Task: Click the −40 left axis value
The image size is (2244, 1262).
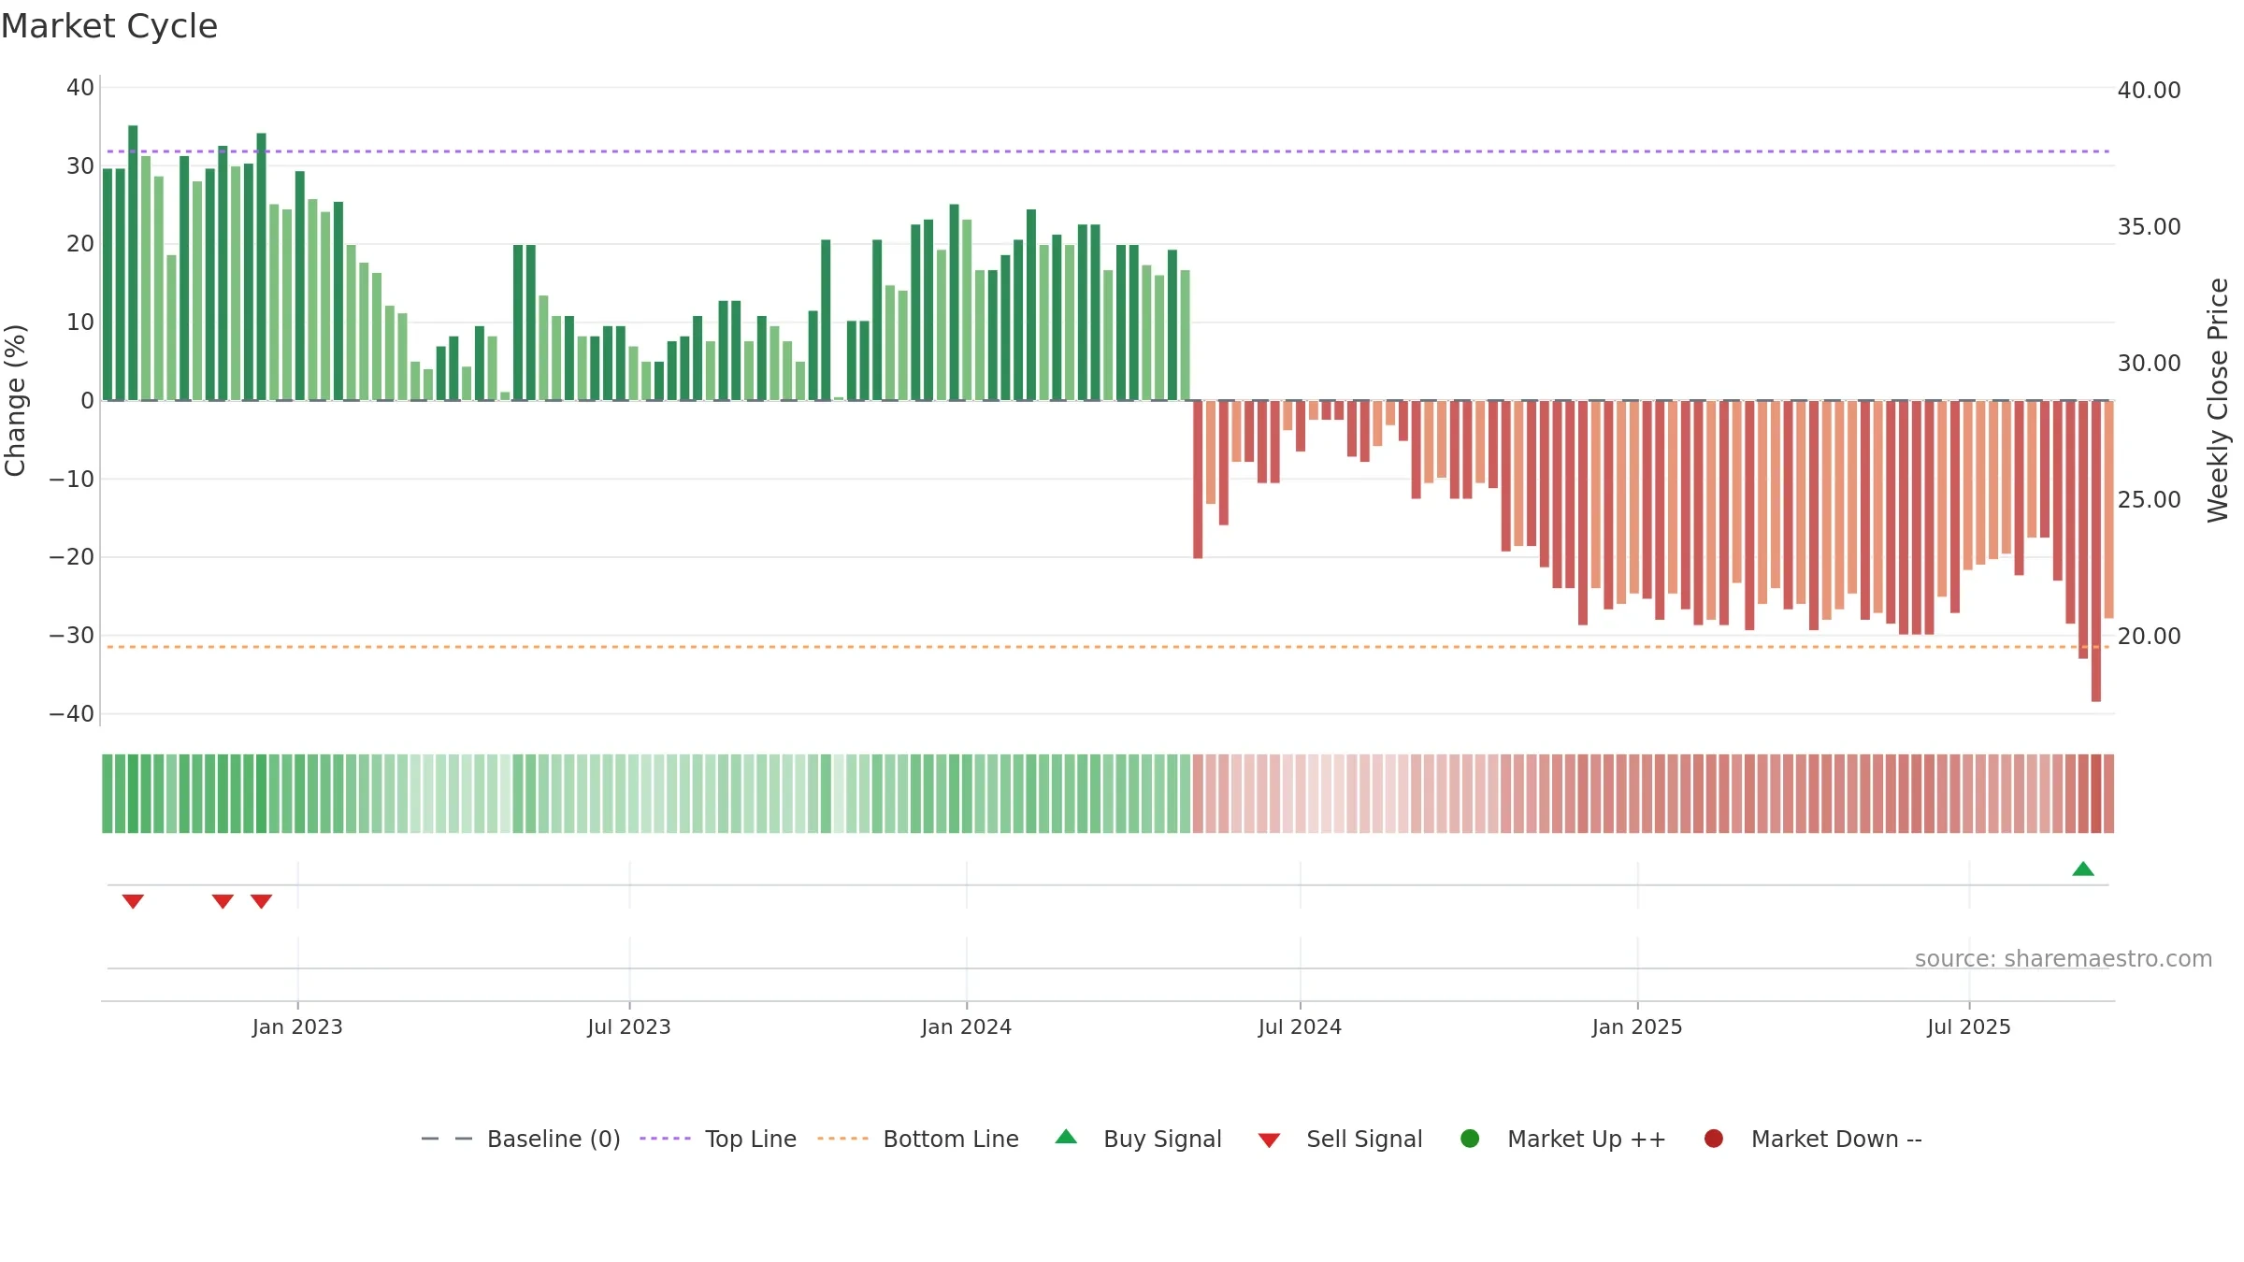Action: point(72,714)
